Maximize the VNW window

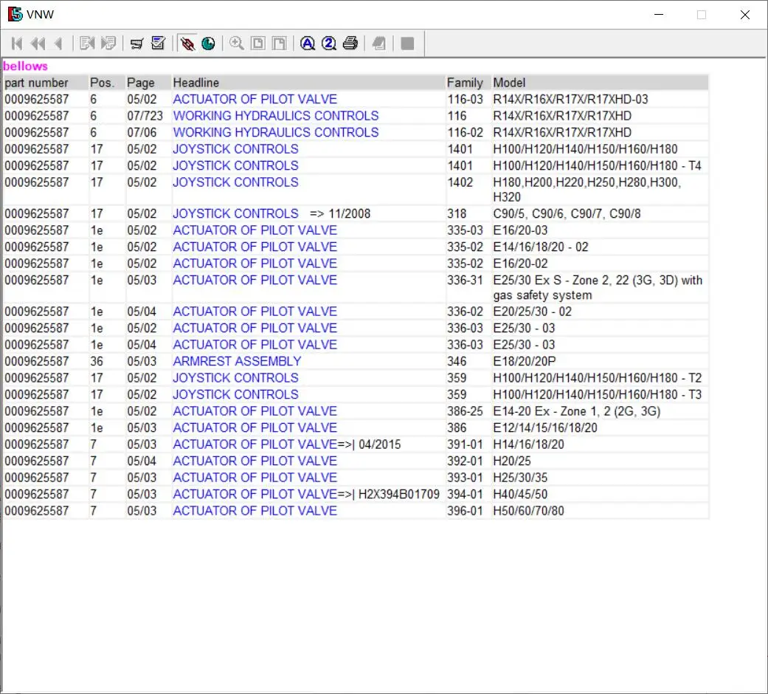click(702, 15)
